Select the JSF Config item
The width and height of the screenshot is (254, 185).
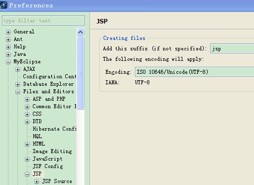click(48, 166)
